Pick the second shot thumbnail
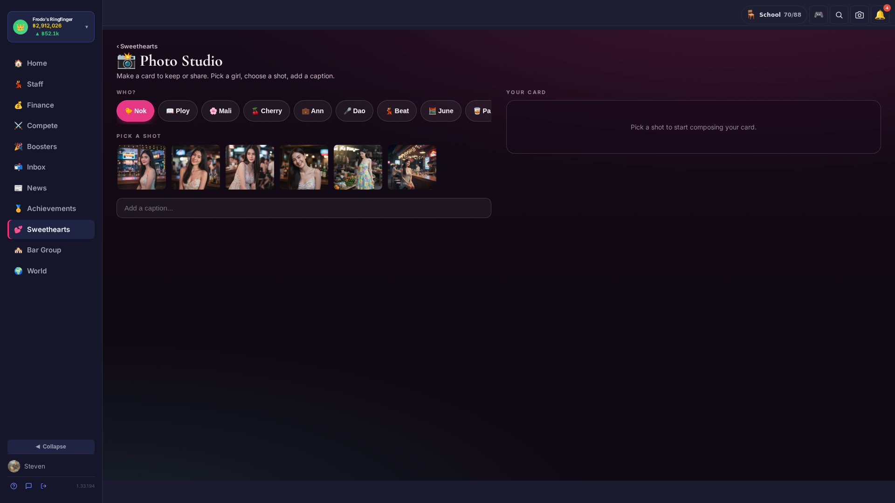 [196, 167]
